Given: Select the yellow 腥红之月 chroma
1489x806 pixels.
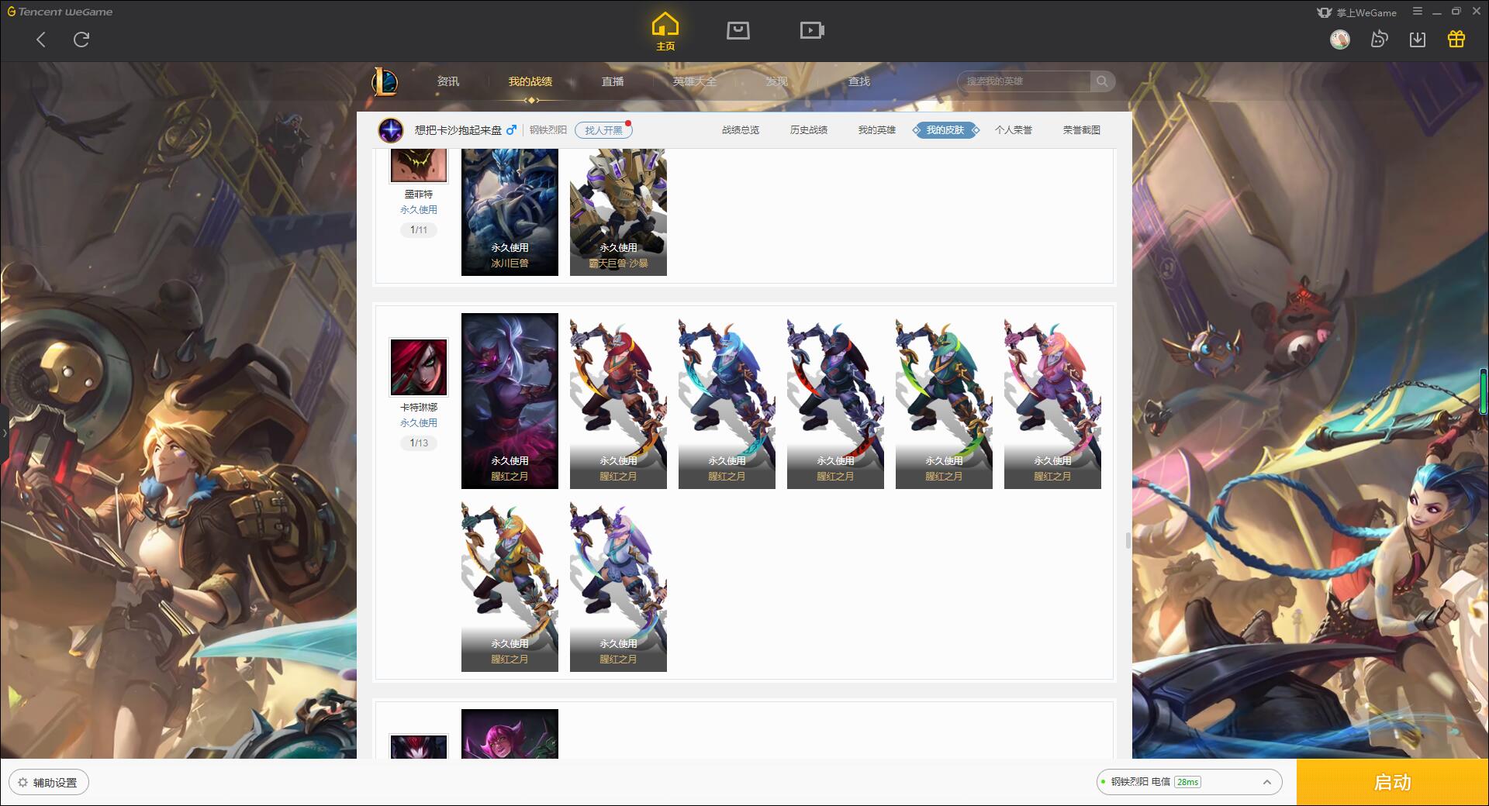Looking at the screenshot, I should click(510, 584).
